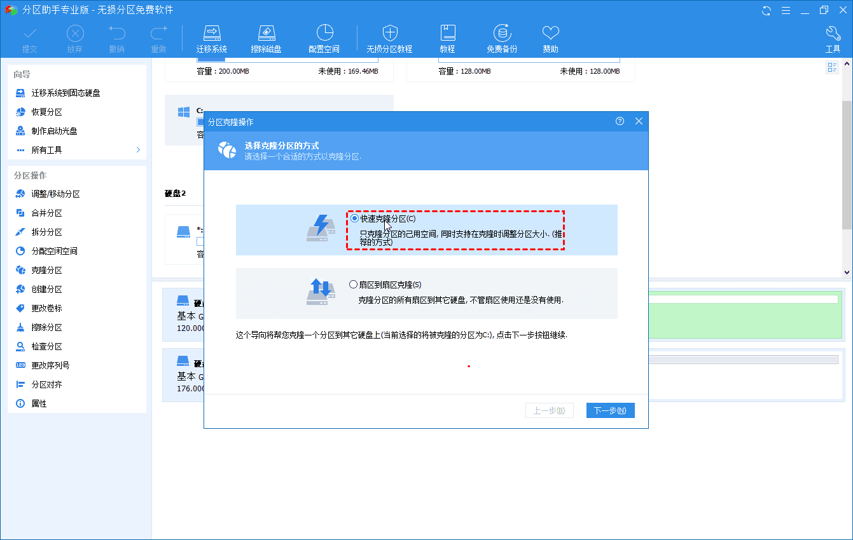
Task: Click the 下一步(N) button
Action: (x=610, y=410)
